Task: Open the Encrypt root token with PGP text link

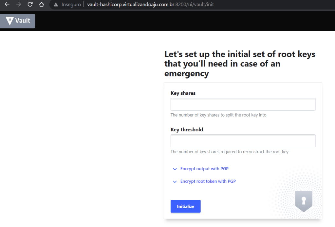Action: point(208,181)
